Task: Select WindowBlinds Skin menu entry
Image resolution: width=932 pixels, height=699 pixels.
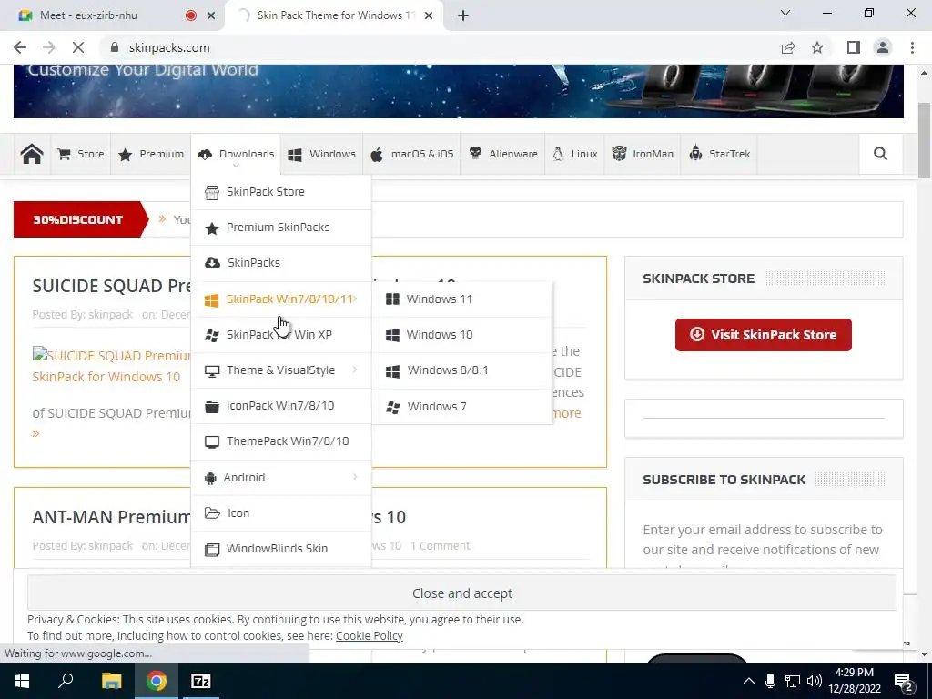Action: (281, 549)
